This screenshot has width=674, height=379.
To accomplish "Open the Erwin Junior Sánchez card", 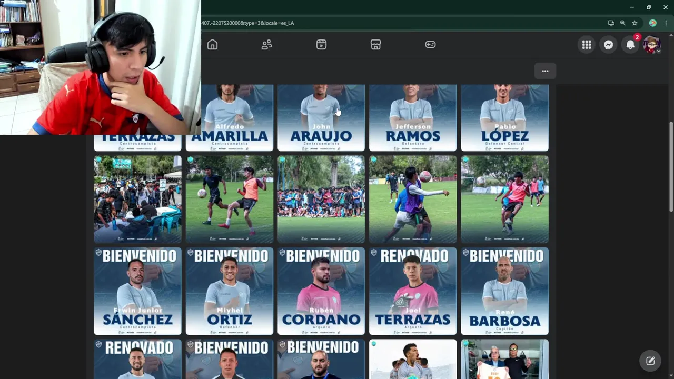I will click(137, 291).
